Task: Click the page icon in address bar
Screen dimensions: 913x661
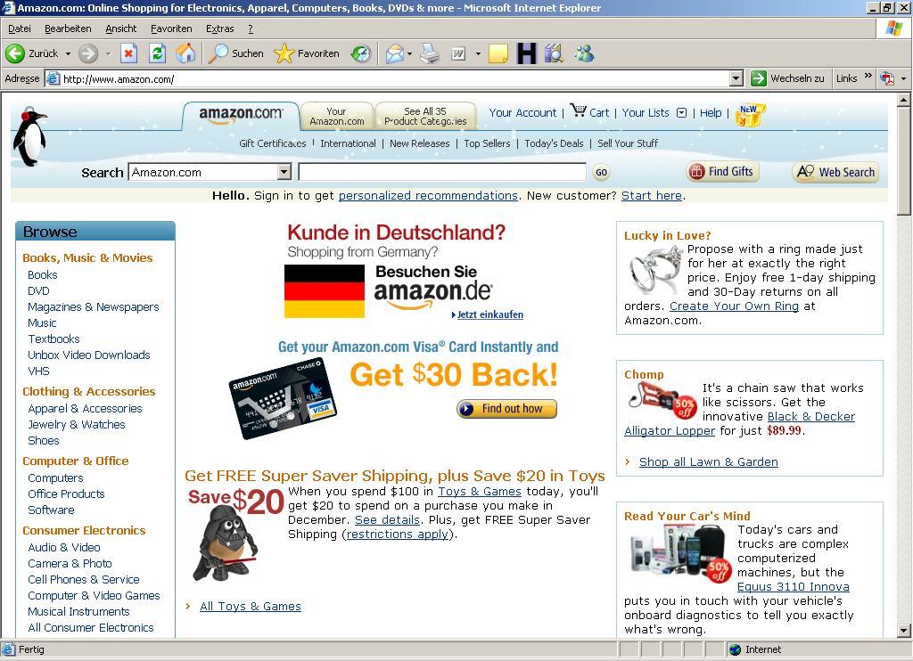Action: pyautogui.click(x=53, y=78)
